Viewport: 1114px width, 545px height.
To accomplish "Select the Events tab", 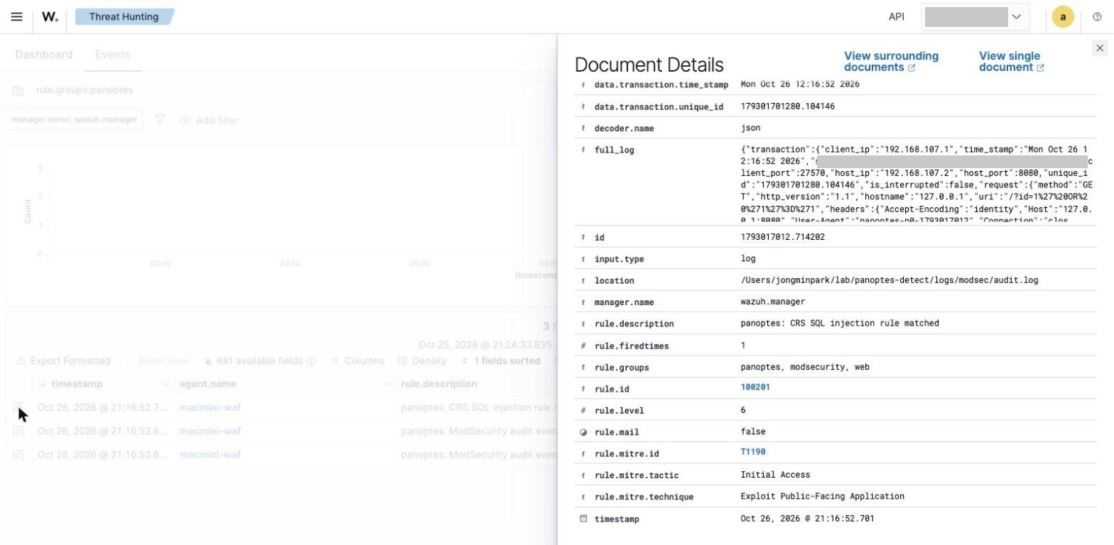I will click(113, 55).
